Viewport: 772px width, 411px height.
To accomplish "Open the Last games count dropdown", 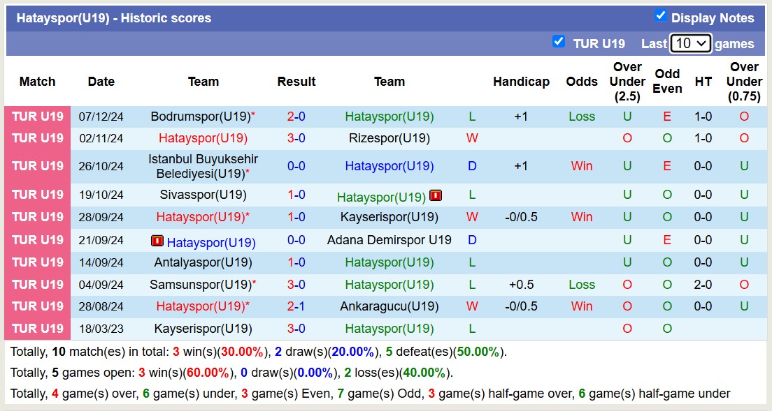I will 690,43.
